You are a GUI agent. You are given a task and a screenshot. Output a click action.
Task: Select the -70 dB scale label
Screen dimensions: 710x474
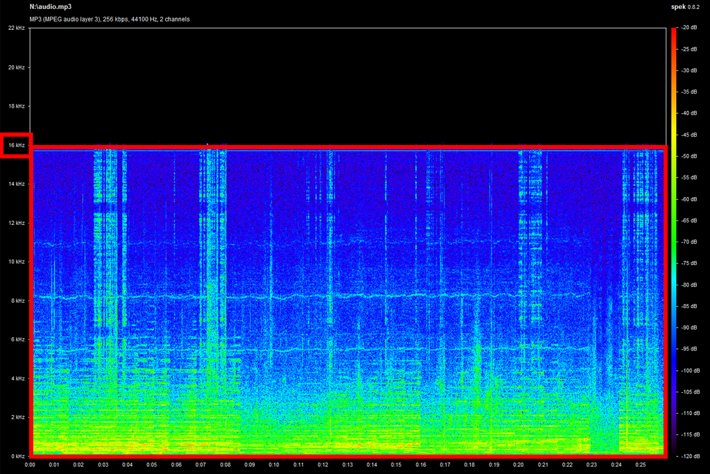[689, 242]
